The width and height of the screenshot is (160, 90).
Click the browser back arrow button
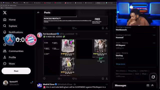pyautogui.click(x=1, y=5)
